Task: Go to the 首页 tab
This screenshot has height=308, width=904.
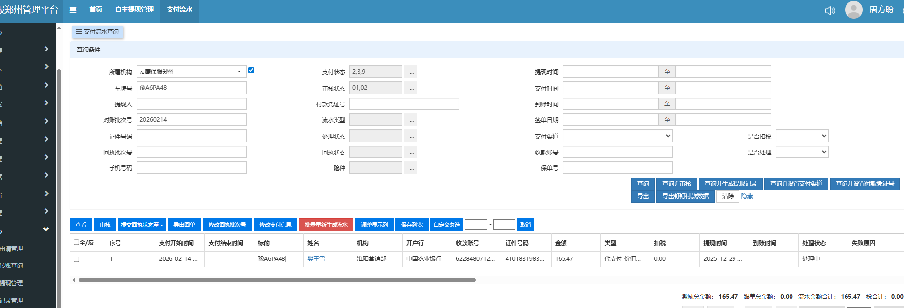Action: [x=96, y=10]
